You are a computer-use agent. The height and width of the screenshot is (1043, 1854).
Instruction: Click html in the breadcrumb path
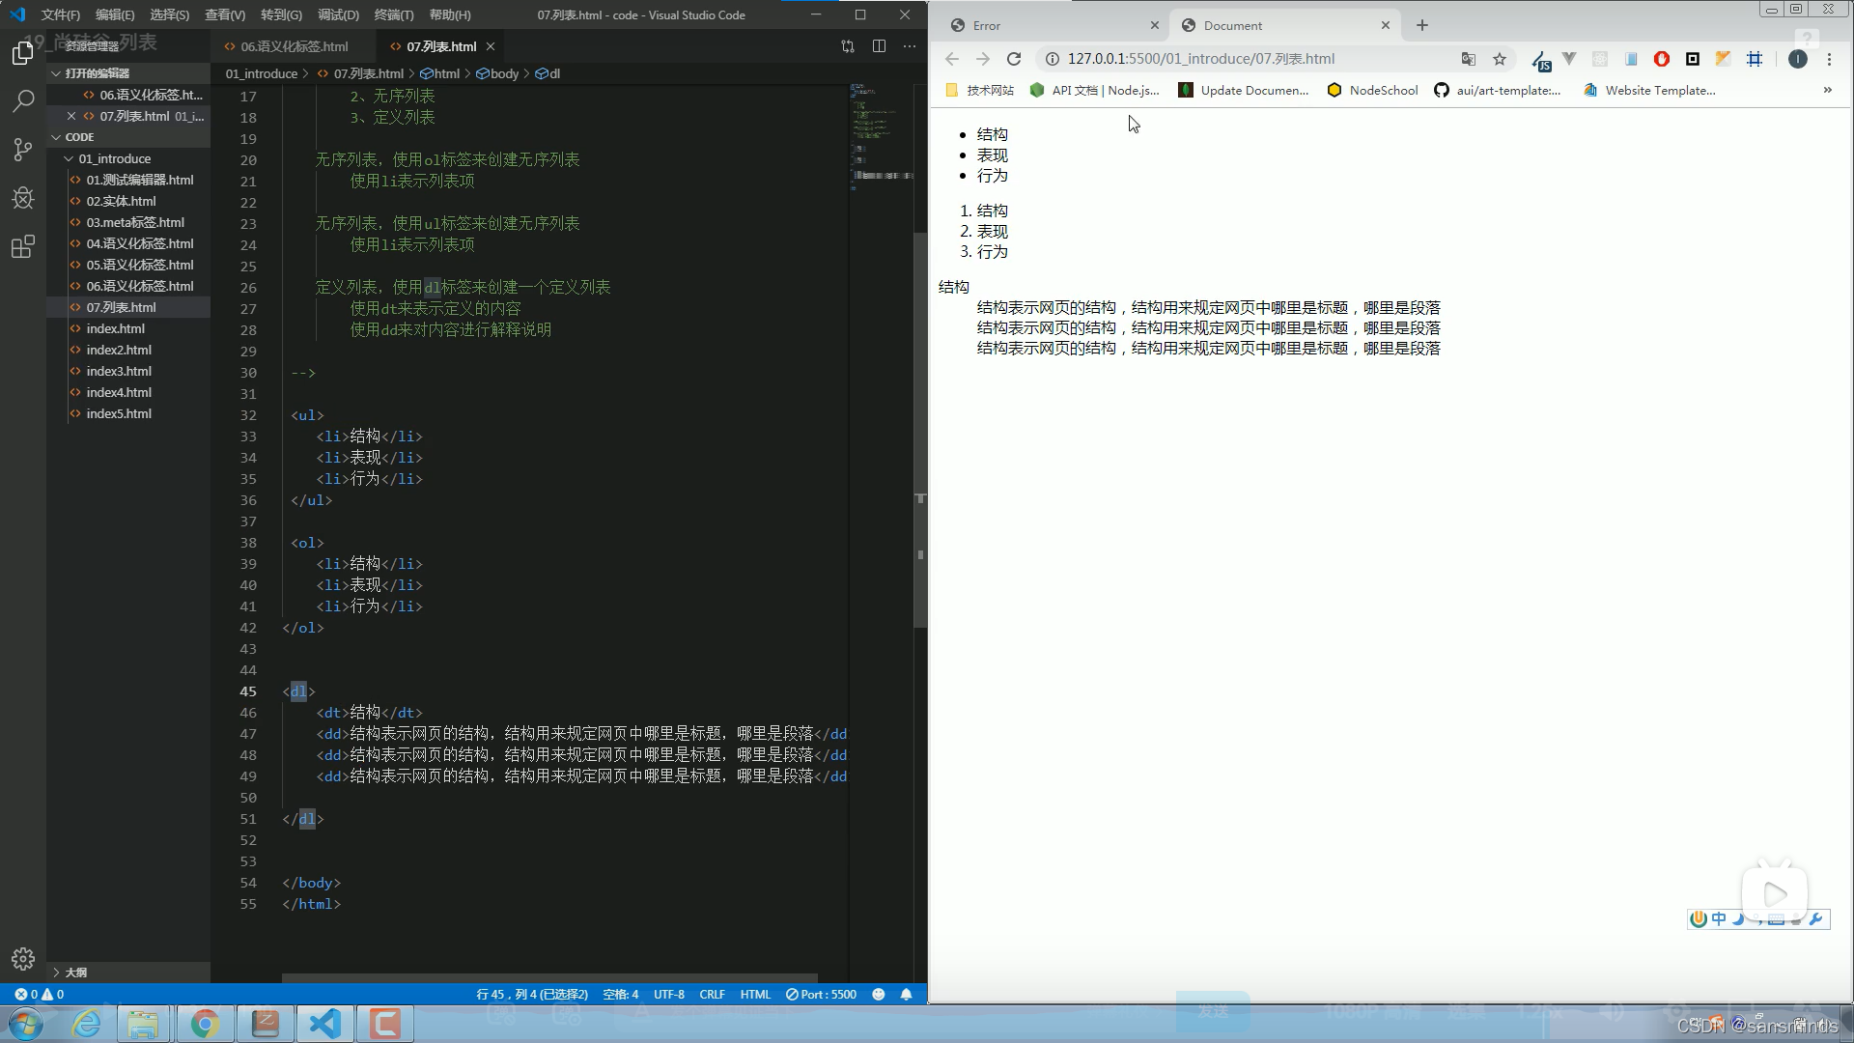coord(440,73)
